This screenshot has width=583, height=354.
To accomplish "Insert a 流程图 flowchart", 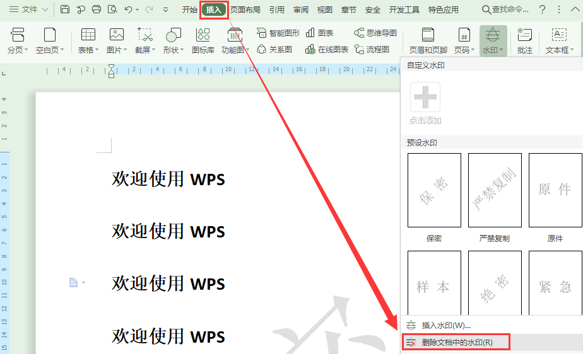I will (x=372, y=49).
